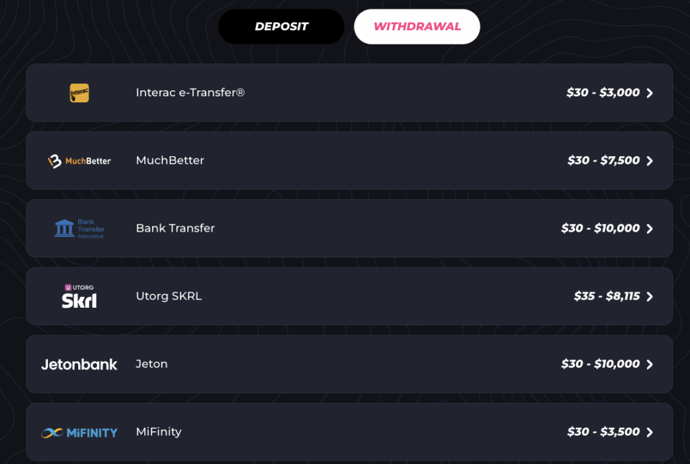Screen dimensions: 690x464
Task: Click MiFinity's $30 - $3,500 range
Action: [603, 432]
